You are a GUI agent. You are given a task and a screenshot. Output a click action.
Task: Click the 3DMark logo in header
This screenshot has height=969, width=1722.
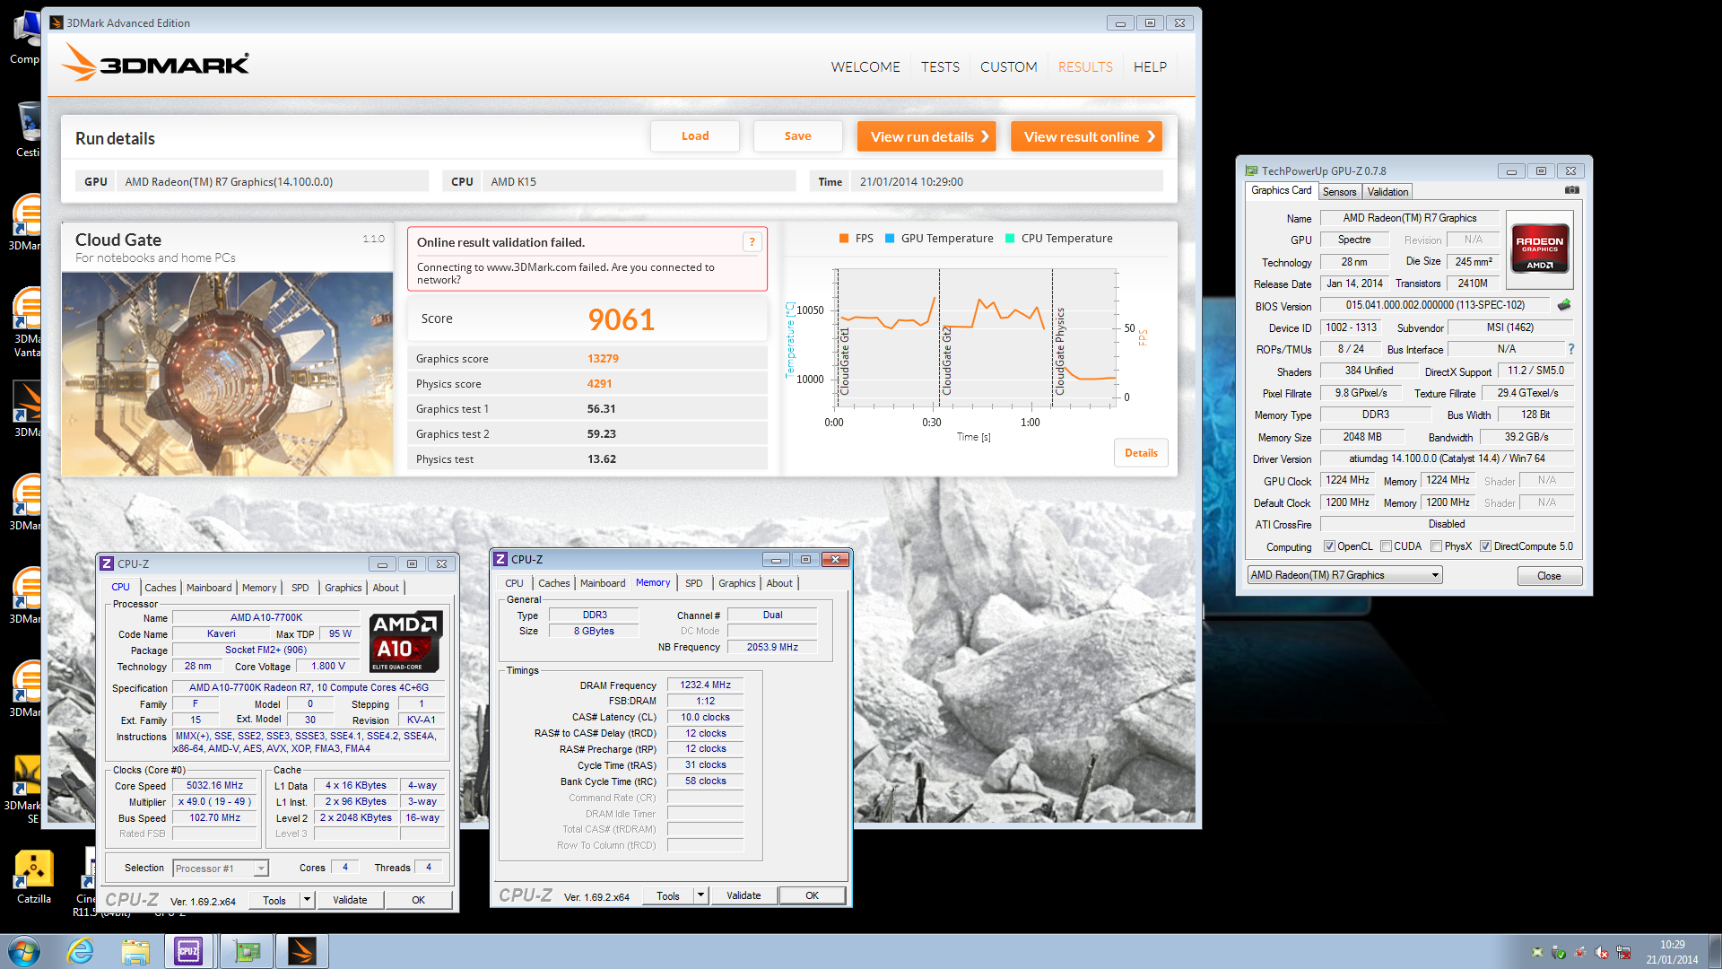point(155,64)
